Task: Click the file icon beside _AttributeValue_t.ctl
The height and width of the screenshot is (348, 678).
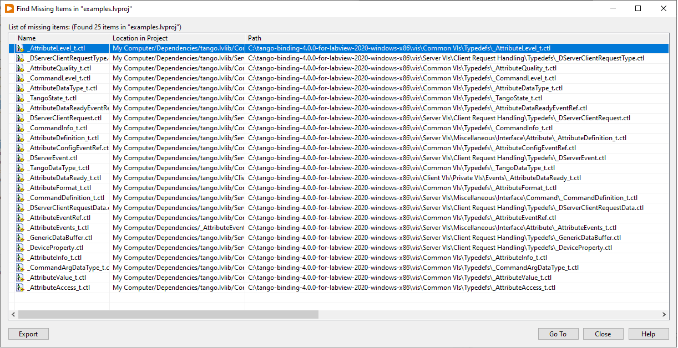Action: [20, 278]
